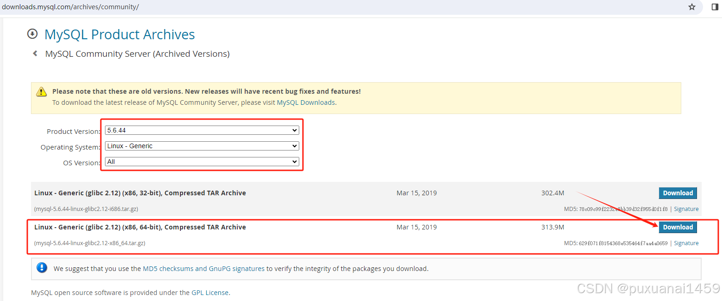Open the Product Version dropdown
Screen dimensions: 722x301
[x=202, y=131]
